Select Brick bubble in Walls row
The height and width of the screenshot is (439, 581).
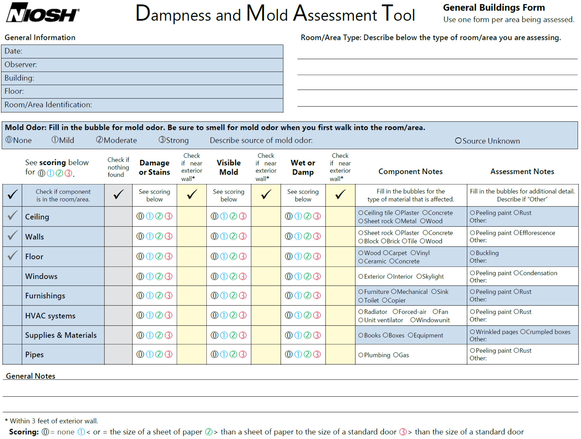[383, 241]
